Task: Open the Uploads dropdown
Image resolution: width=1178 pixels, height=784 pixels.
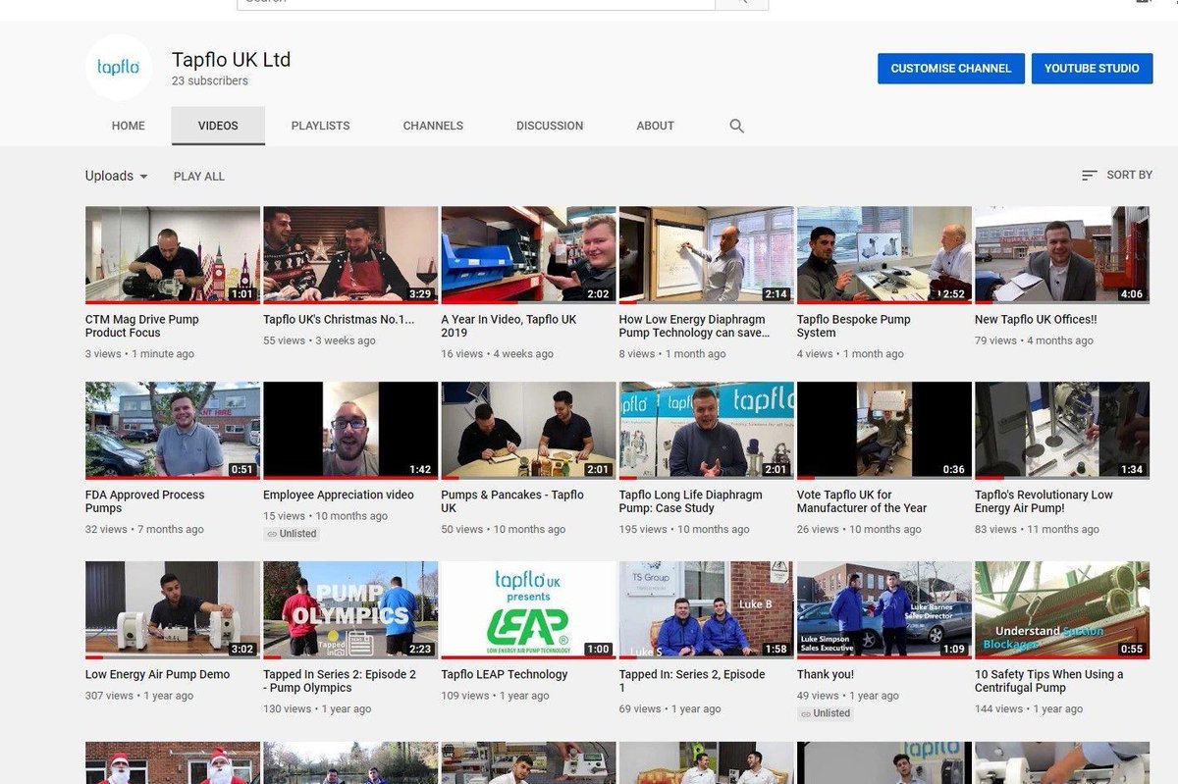Action: coord(114,176)
